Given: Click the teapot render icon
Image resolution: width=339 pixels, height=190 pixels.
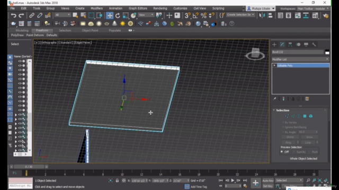Looking at the screenshot, I should point(325,15).
